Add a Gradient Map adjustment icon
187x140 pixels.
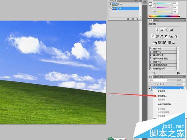coord(169,42)
